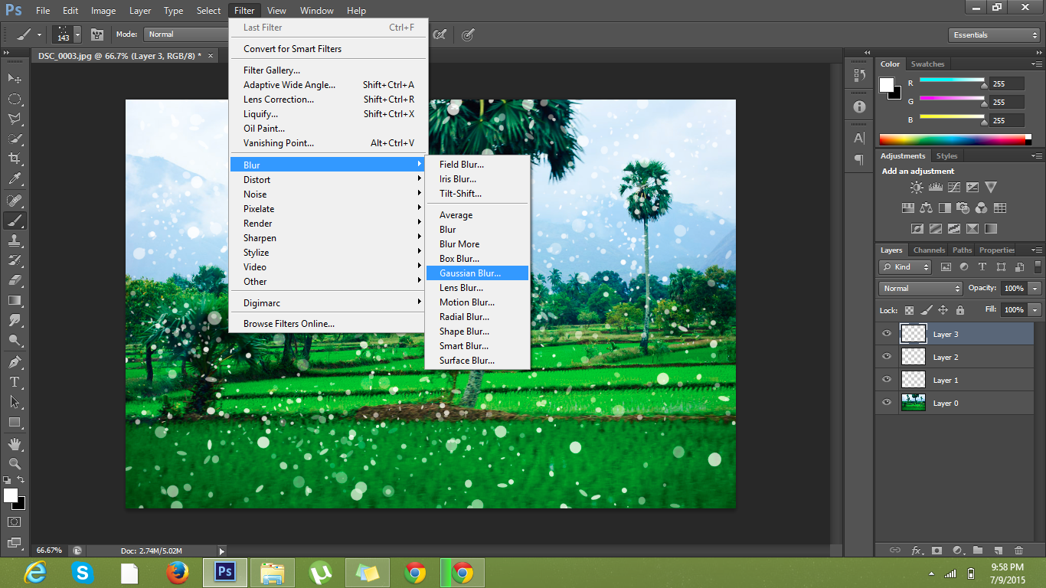Viewport: 1046px width, 588px height.
Task: Delete layer with trash icon
Action: (1018, 550)
